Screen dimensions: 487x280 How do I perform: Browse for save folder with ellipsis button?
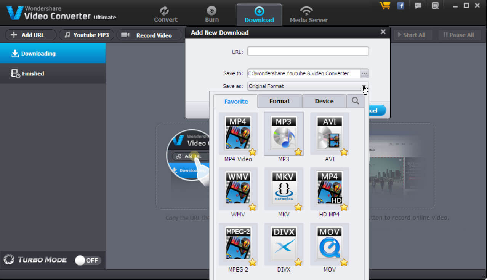click(364, 73)
